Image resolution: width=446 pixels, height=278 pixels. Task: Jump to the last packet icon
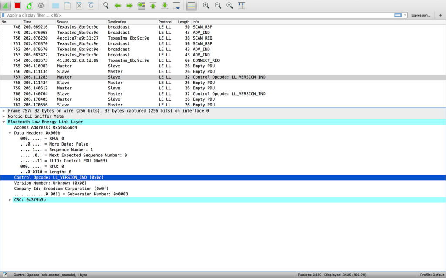tap(165, 5)
